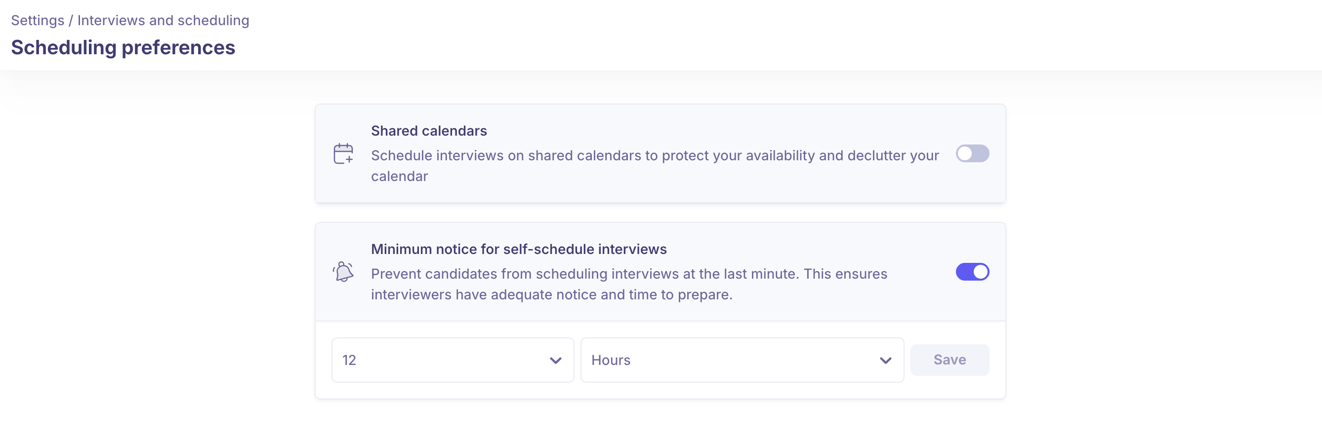Click the Shared calendars description text
The width and height of the screenshot is (1322, 434).
click(x=654, y=156)
